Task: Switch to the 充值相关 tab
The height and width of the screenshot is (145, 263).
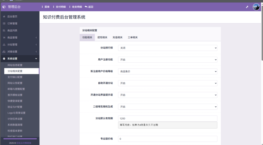Action: pos(117,37)
